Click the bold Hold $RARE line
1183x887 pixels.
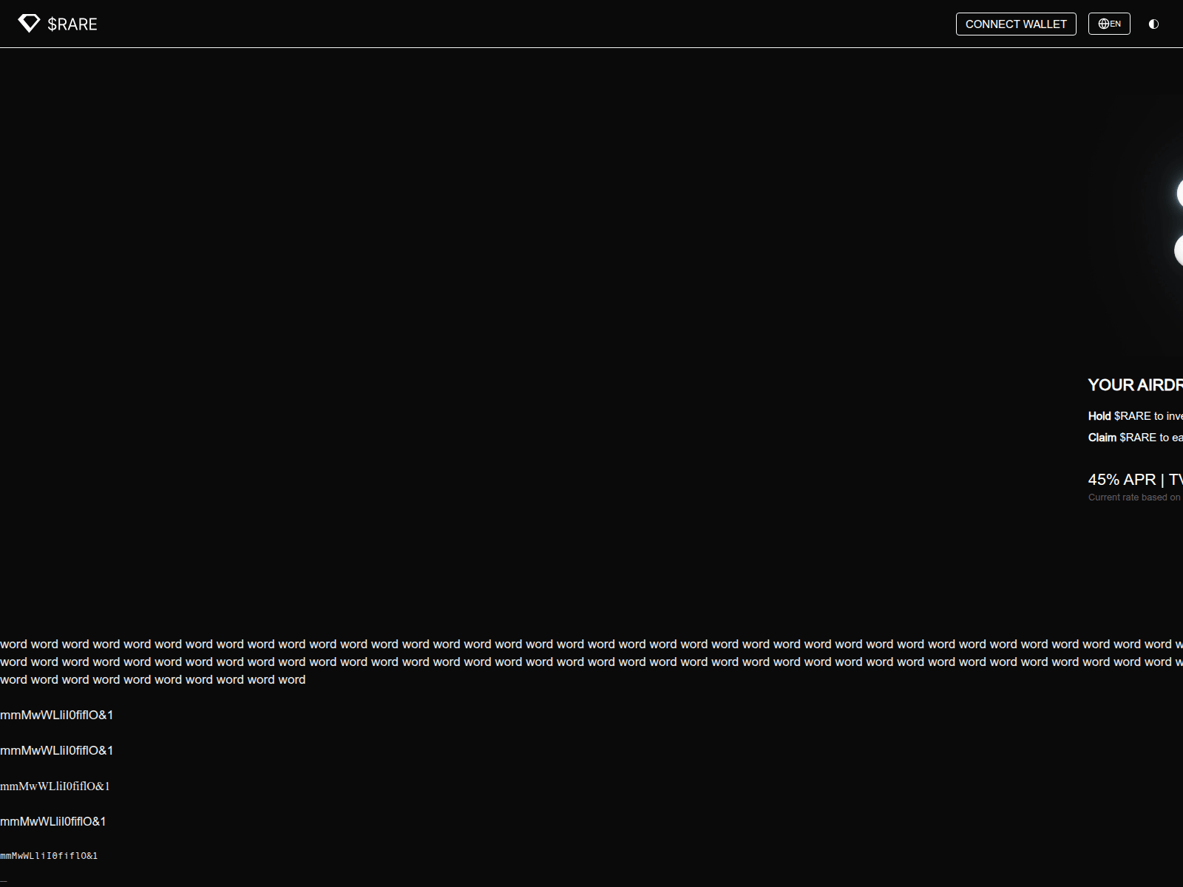click(1135, 416)
